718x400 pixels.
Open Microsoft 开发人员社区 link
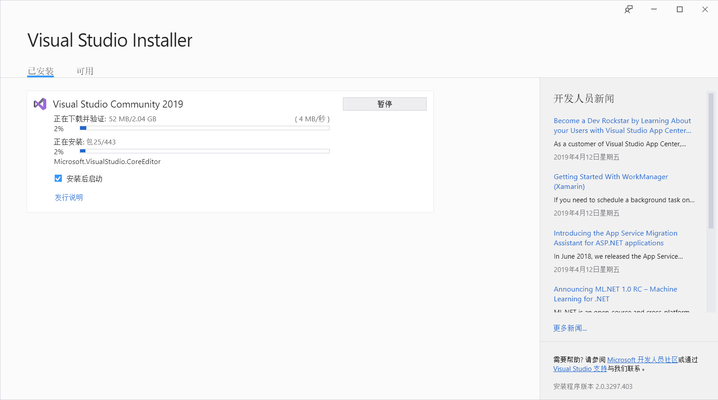[642, 360]
